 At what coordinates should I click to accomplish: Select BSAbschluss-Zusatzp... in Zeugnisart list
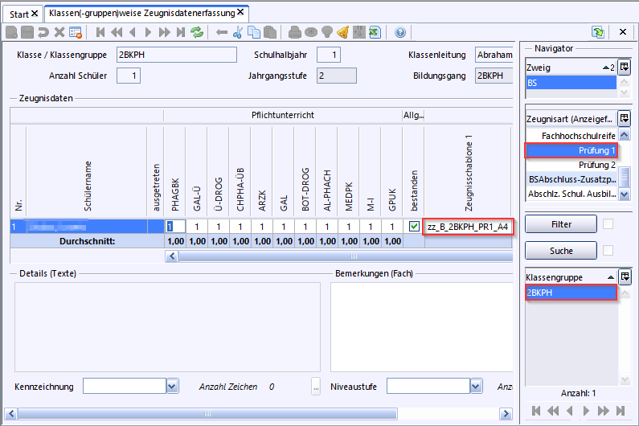pos(571,179)
